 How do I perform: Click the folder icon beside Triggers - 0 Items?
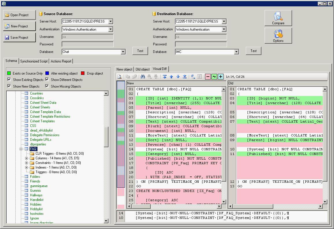pyautogui.click(x=32, y=172)
